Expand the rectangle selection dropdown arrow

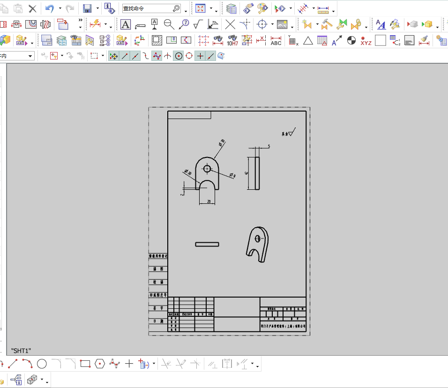(103, 56)
